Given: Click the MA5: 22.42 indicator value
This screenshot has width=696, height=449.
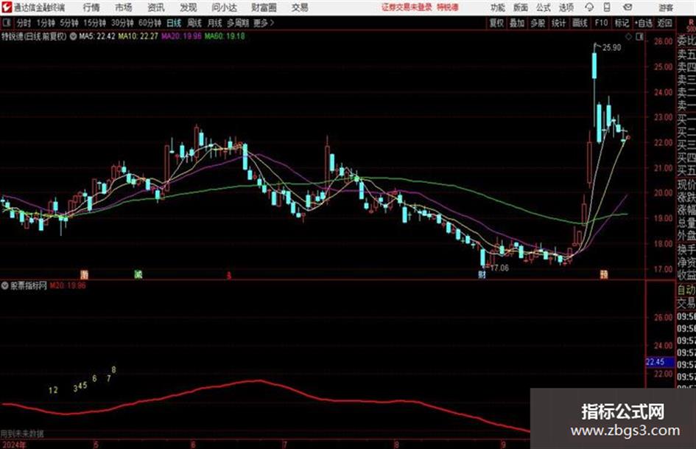Looking at the screenshot, I should [x=97, y=36].
